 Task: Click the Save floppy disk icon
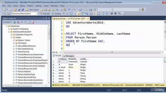click(19, 10)
